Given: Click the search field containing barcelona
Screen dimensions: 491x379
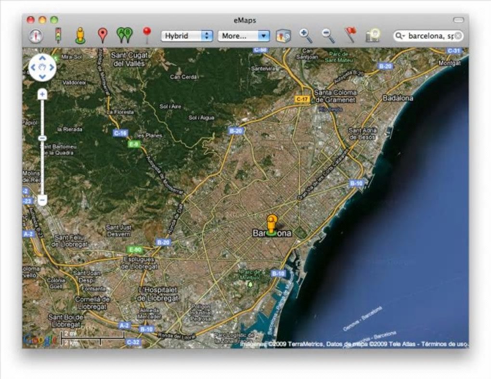Looking at the screenshot, I should pyautogui.click(x=430, y=36).
